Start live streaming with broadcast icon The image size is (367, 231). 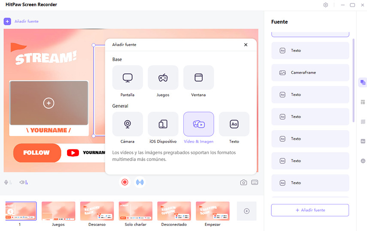tap(140, 182)
